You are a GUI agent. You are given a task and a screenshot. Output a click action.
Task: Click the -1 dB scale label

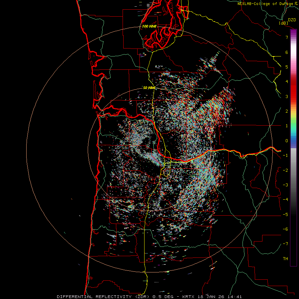click(285, 155)
